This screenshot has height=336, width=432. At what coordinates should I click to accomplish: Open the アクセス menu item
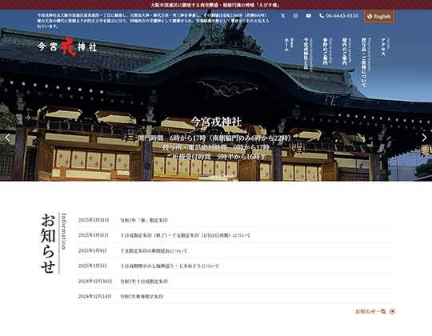pyautogui.click(x=385, y=47)
